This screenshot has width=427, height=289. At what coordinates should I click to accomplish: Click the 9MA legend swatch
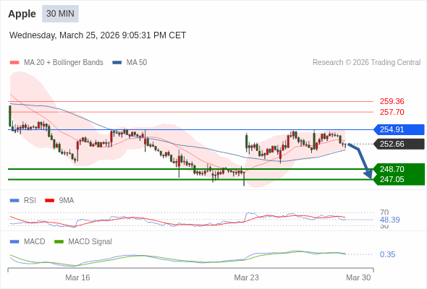tap(49, 201)
